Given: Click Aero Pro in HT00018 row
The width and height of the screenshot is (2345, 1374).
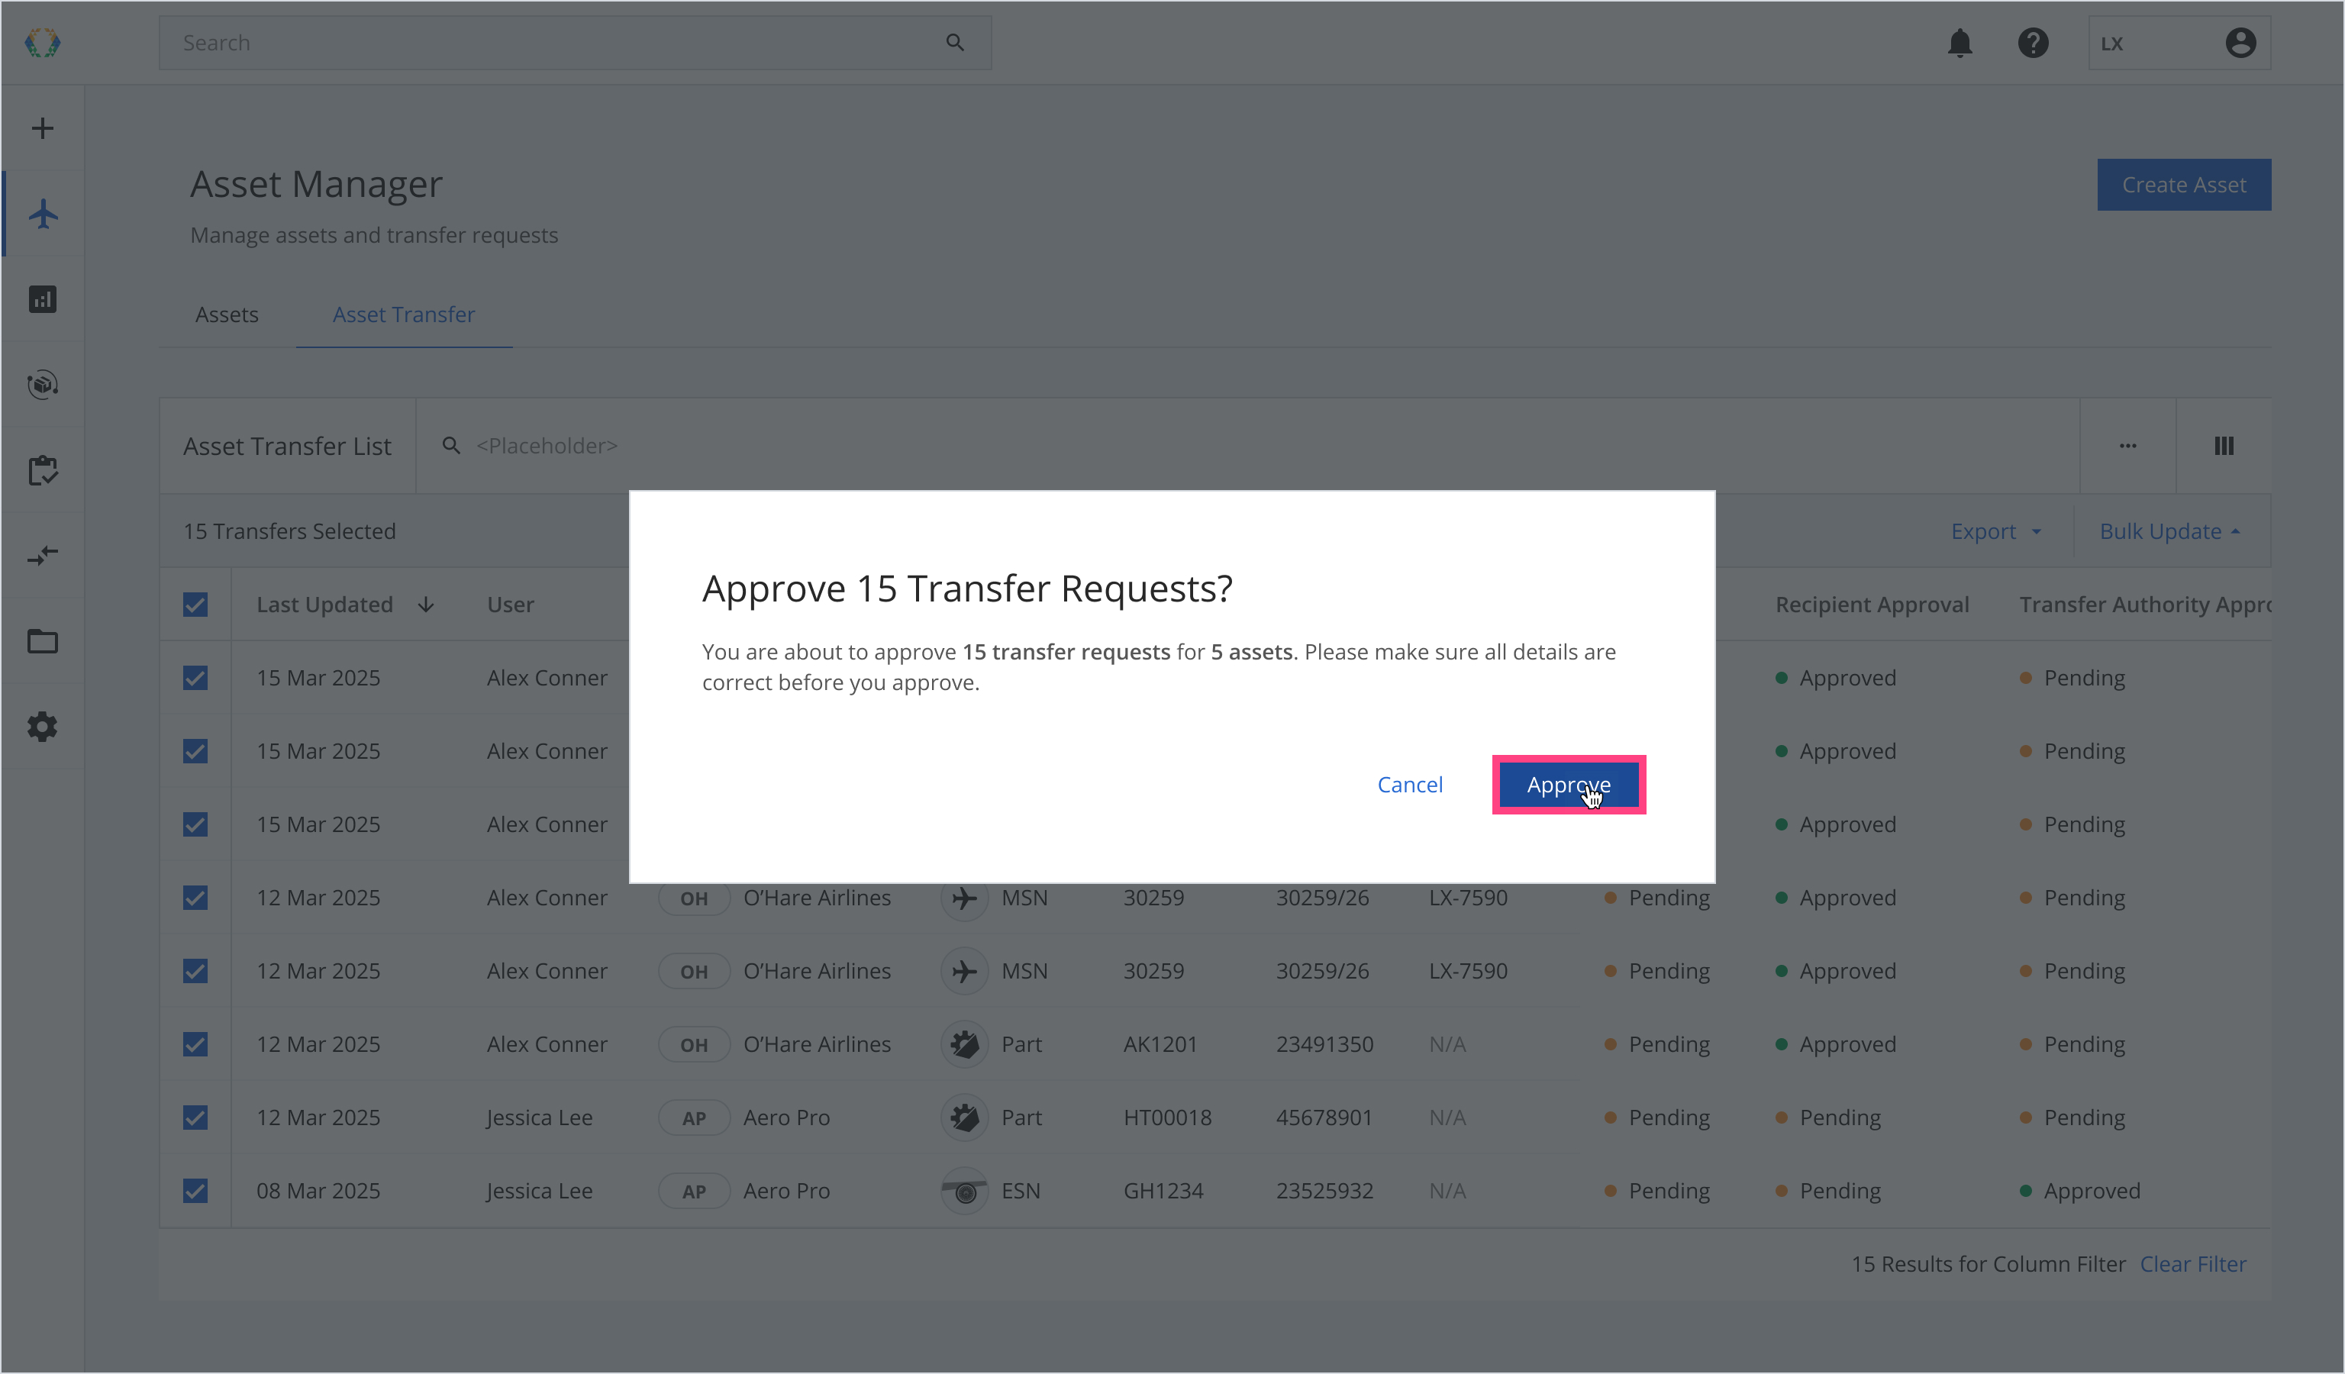Looking at the screenshot, I should 786,1118.
